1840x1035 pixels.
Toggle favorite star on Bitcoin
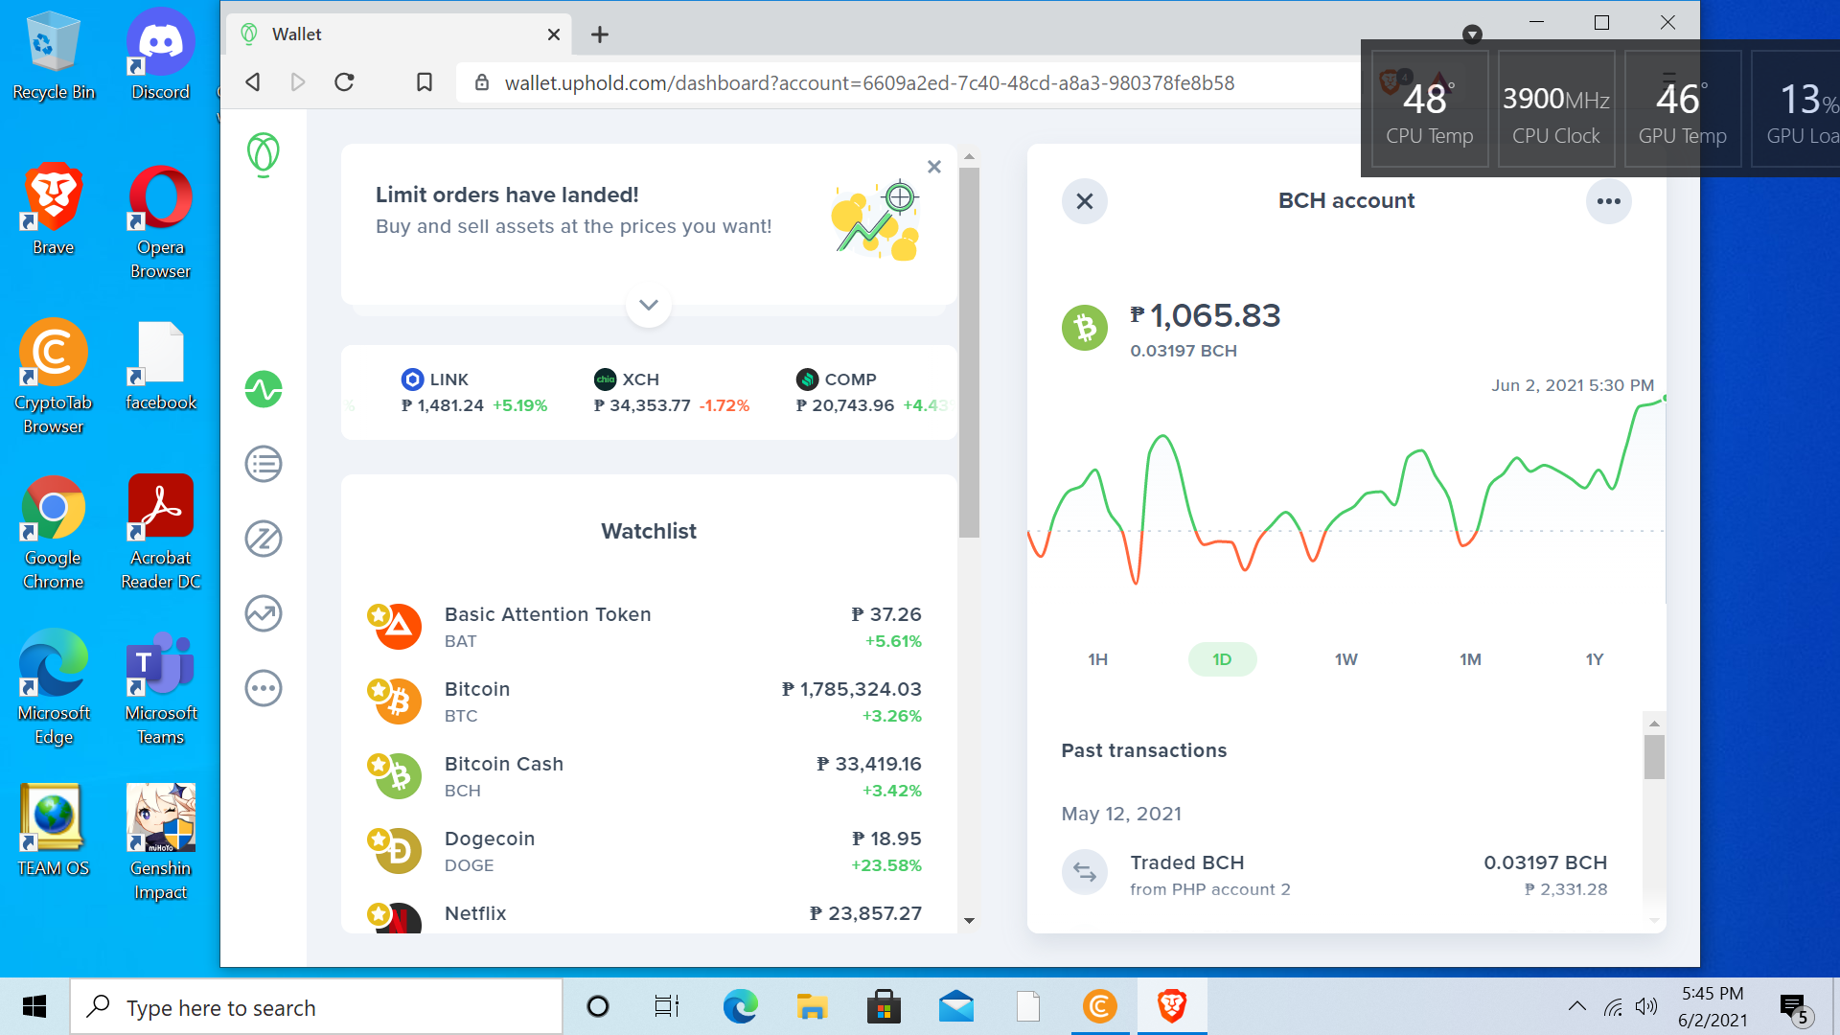(379, 689)
